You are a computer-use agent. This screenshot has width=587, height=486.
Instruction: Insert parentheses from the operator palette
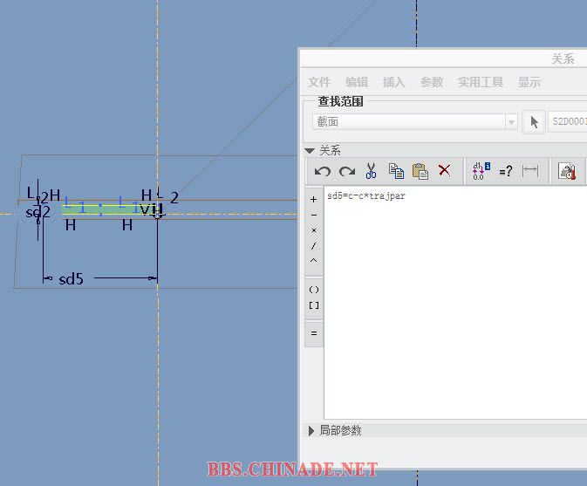point(314,290)
